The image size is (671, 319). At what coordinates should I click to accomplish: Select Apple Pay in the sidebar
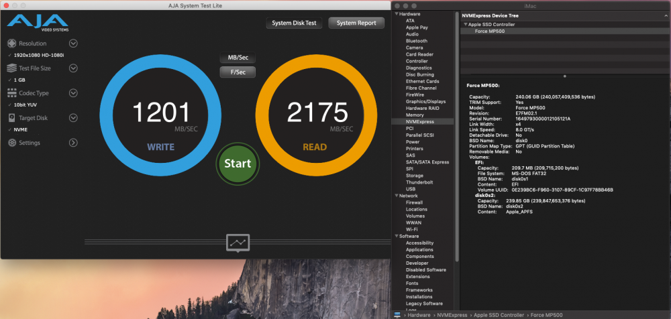pos(417,27)
